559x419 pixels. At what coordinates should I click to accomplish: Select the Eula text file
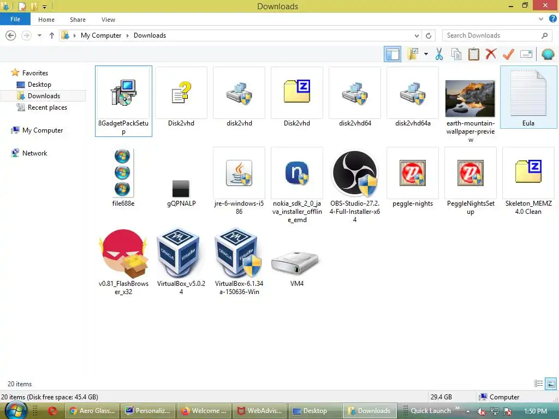coord(528,97)
